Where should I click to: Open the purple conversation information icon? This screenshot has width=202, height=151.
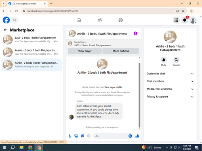point(135,33)
